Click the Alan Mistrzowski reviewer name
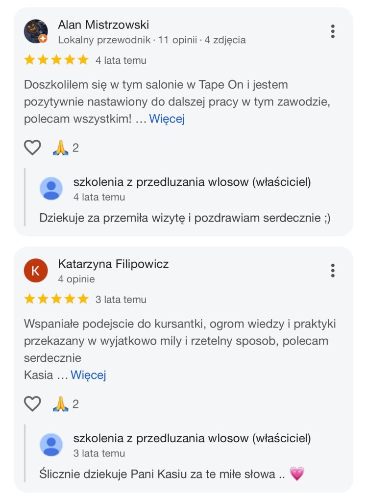Screen dimensions: 367x502 [103, 25]
